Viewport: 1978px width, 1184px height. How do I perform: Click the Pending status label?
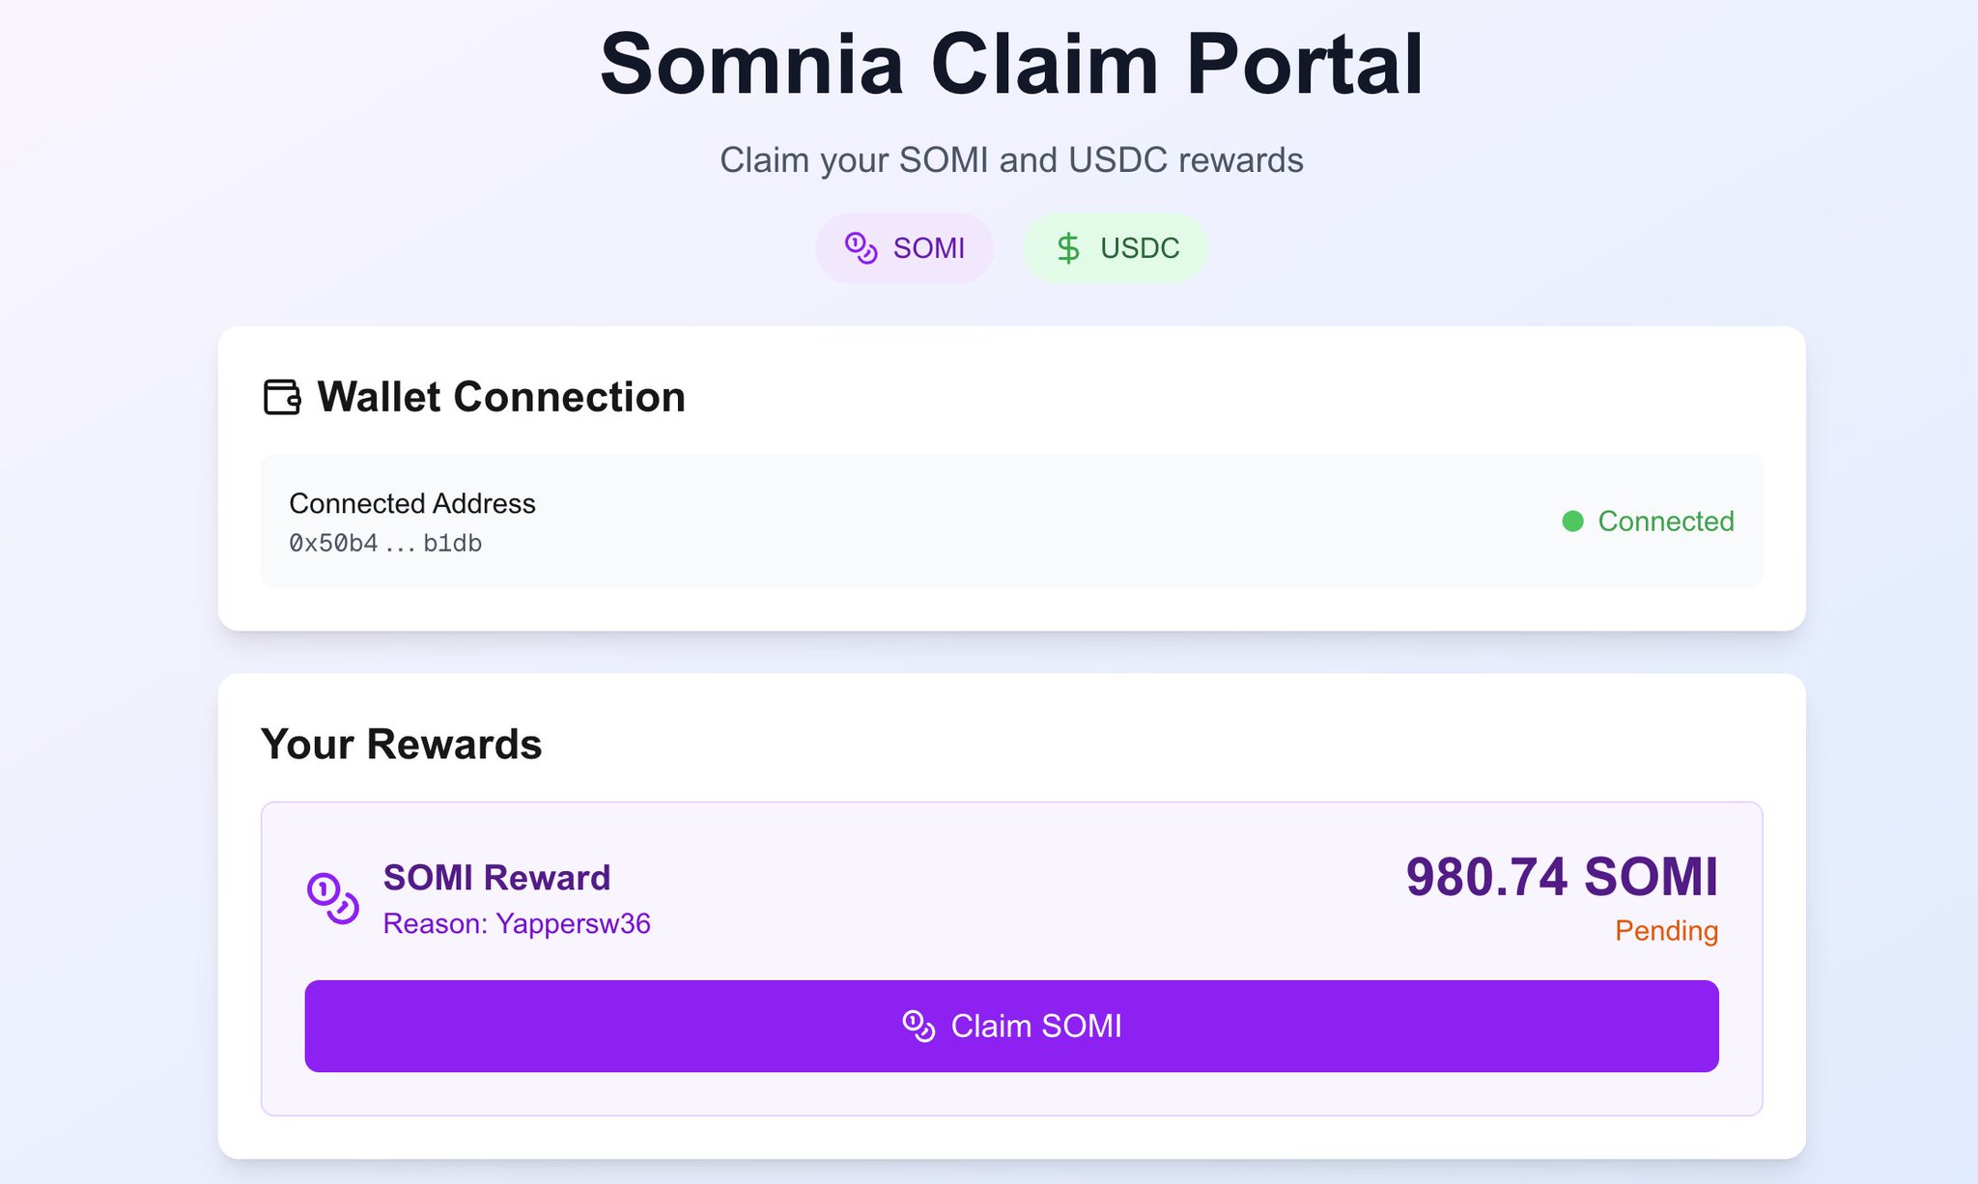[1666, 931]
